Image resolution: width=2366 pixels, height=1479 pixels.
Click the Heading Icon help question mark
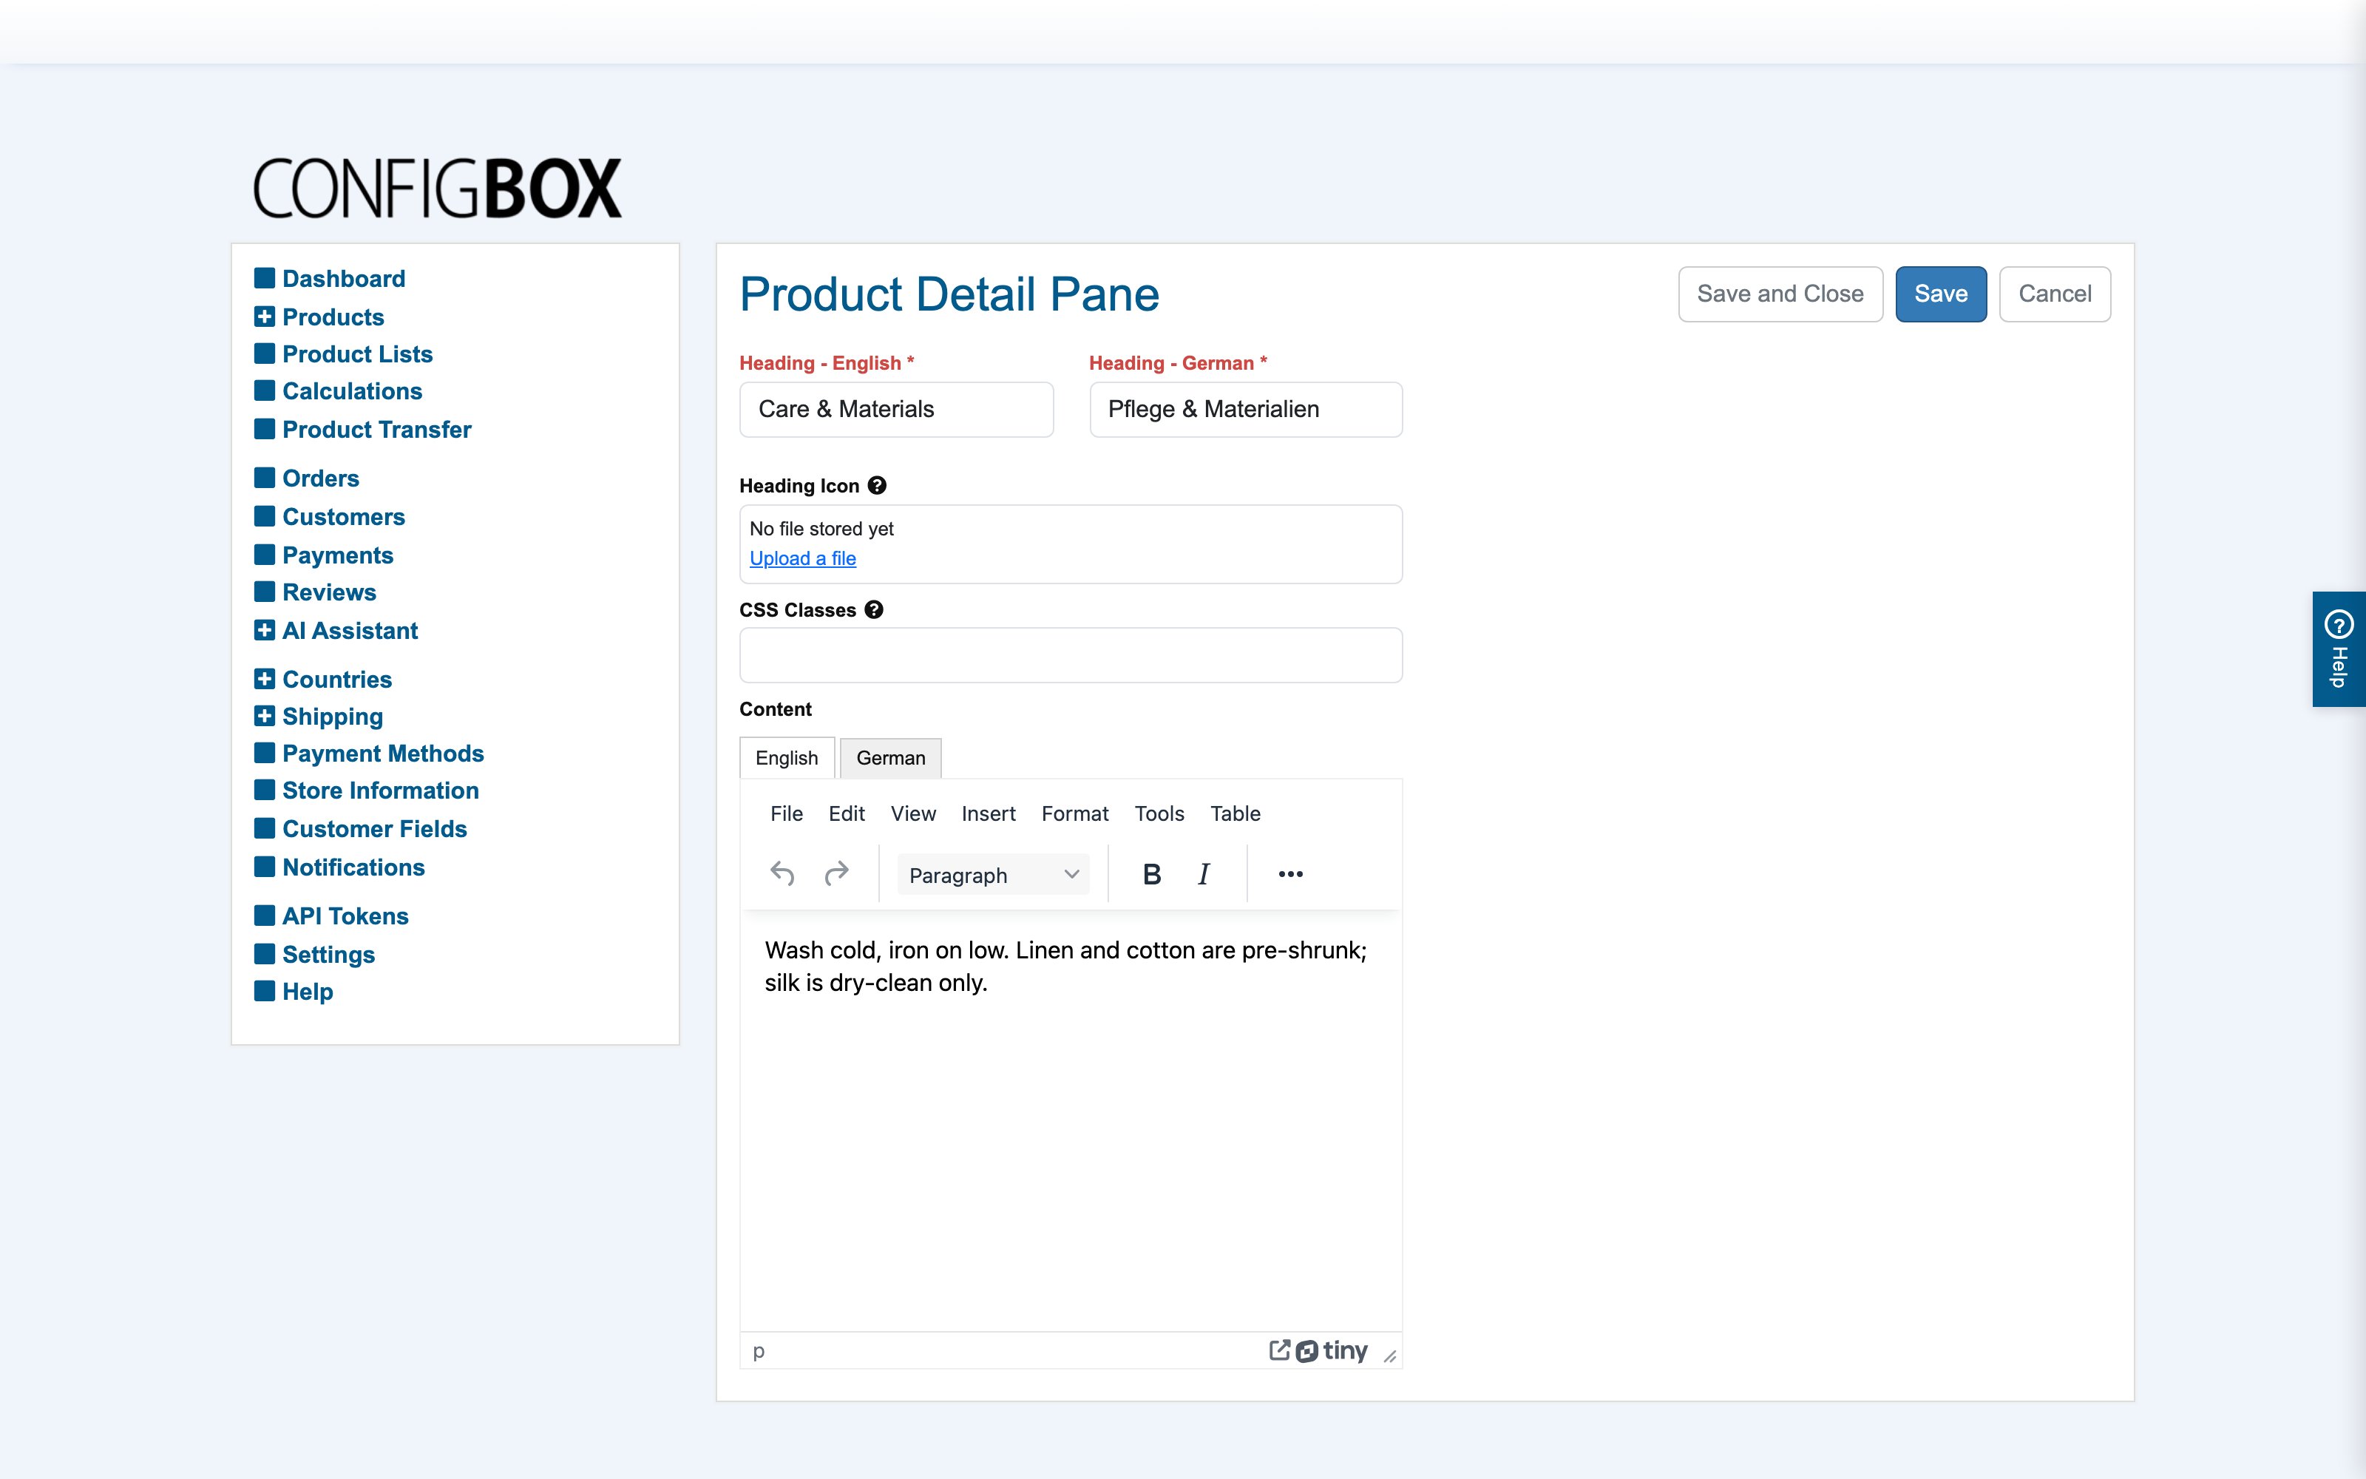pos(877,485)
